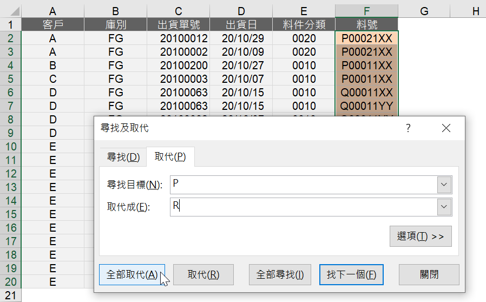Expand more options with 選項(T) >> button
Viewport: 486px width, 302px height.
pyautogui.click(x=421, y=237)
